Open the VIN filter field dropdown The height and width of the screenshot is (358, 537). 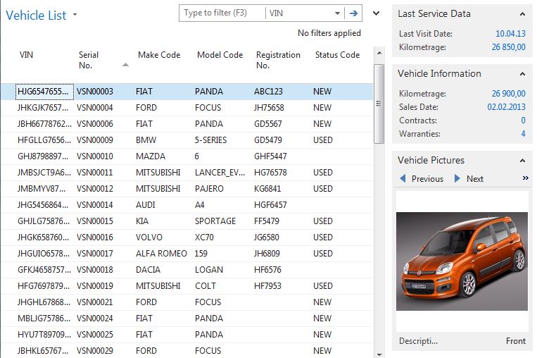point(337,13)
